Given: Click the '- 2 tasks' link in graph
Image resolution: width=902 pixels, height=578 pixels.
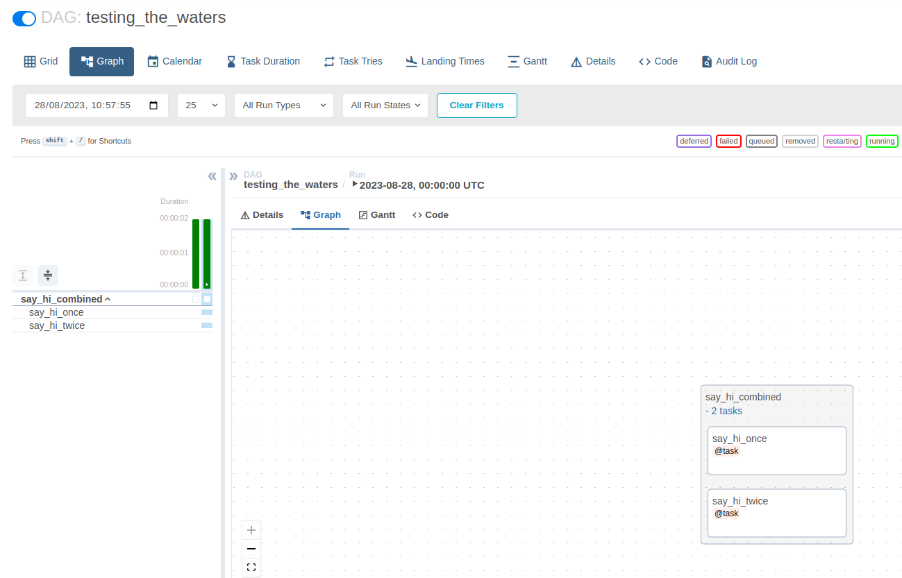Looking at the screenshot, I should pyautogui.click(x=724, y=411).
